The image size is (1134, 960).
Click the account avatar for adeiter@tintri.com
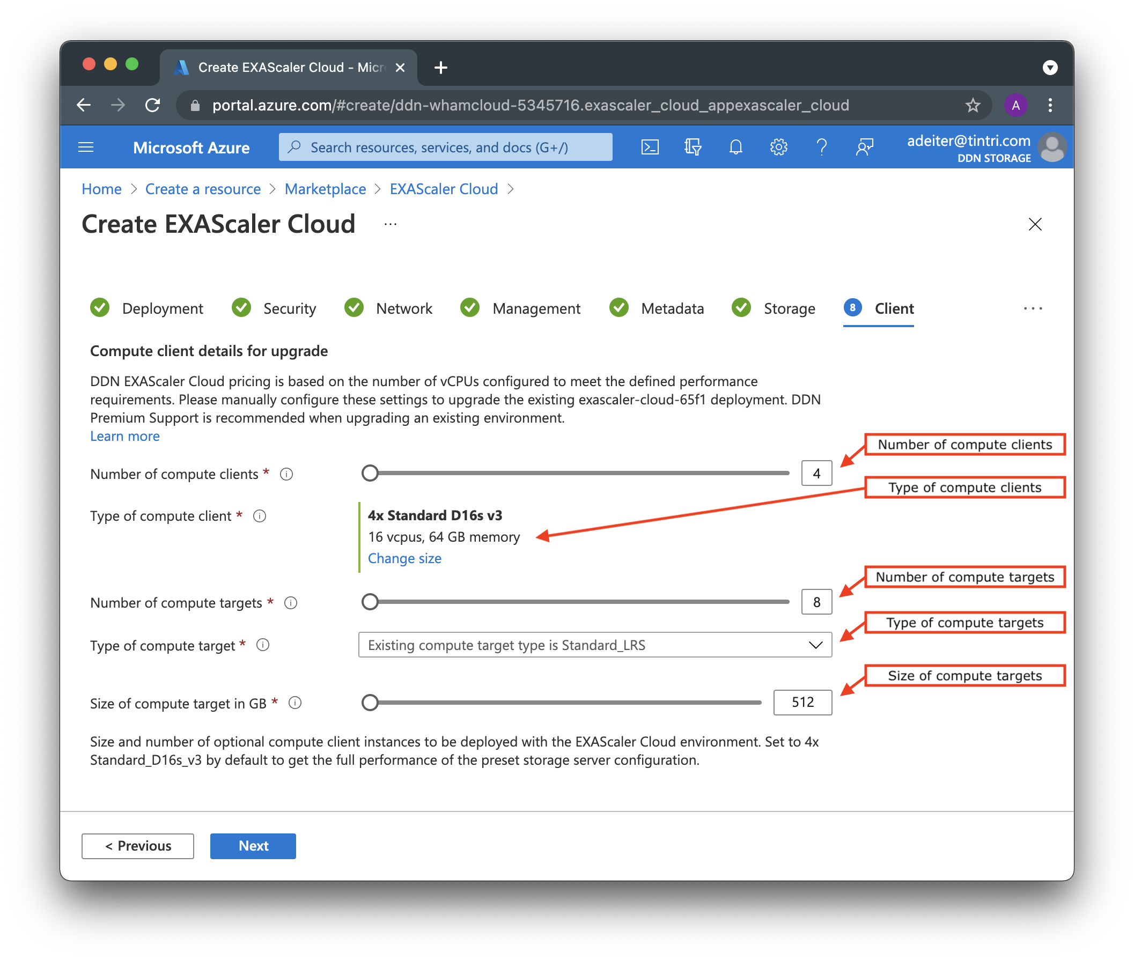pos(1052,147)
